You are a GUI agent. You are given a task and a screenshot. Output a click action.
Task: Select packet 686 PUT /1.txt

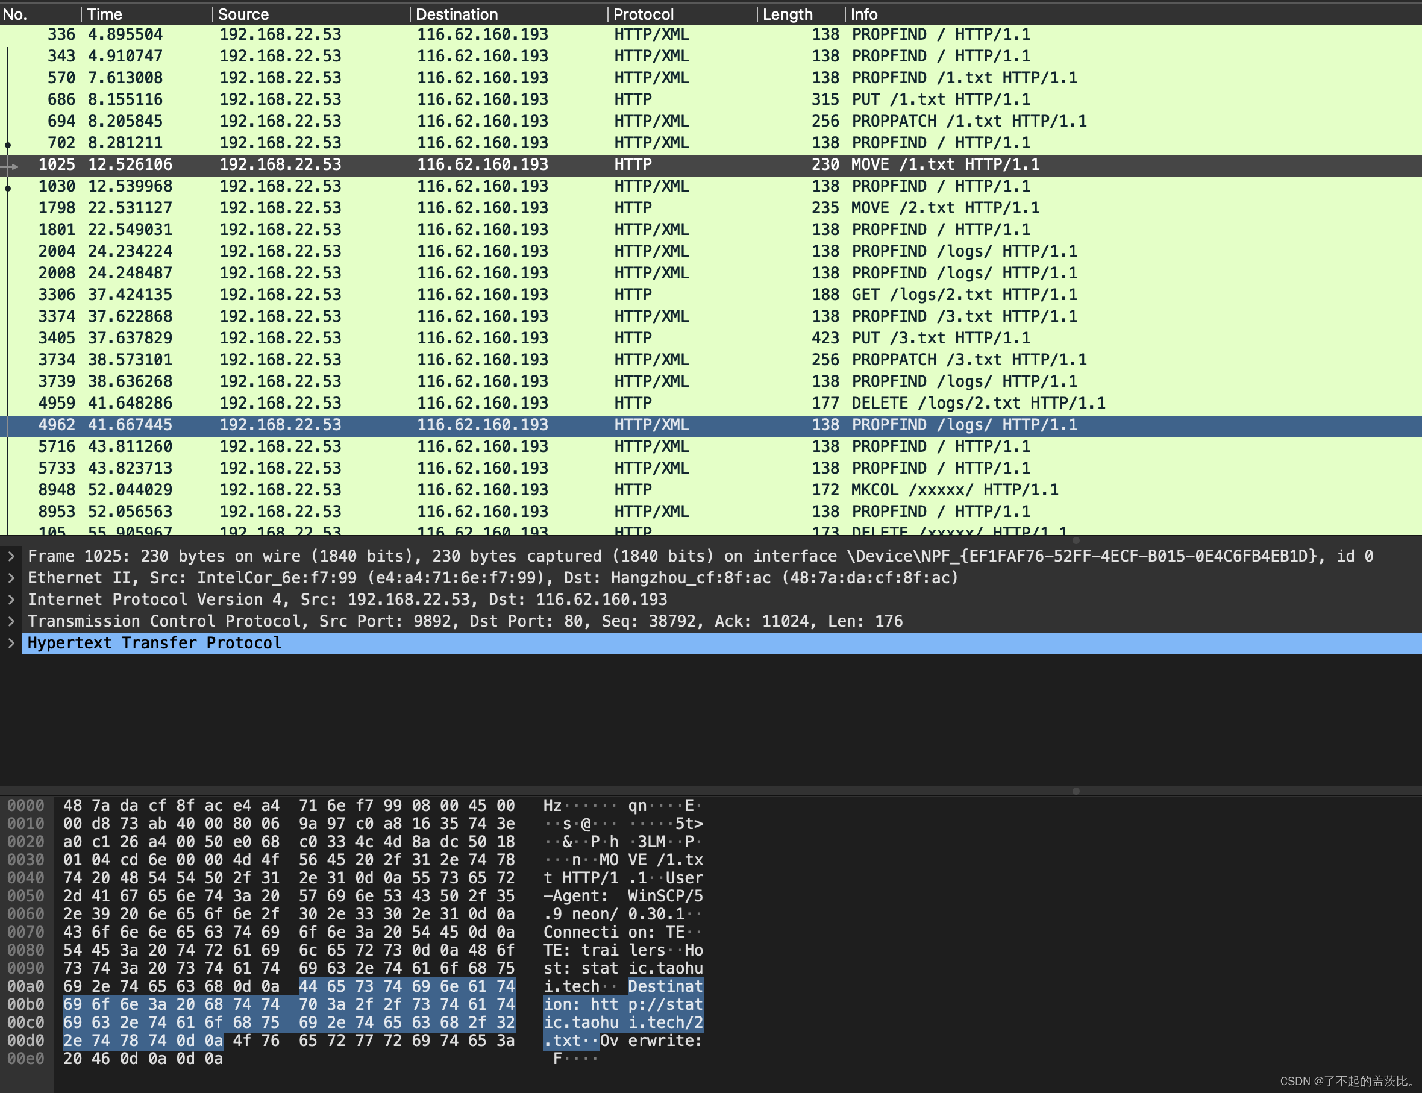click(x=711, y=99)
